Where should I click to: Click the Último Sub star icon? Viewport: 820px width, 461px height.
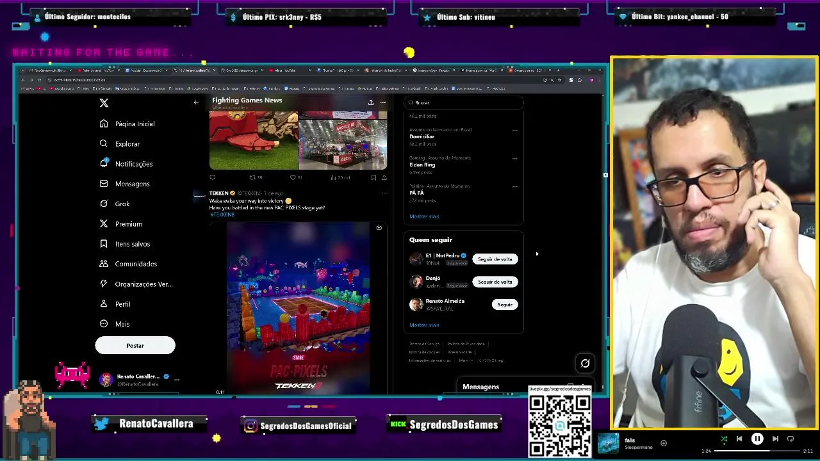tap(427, 17)
